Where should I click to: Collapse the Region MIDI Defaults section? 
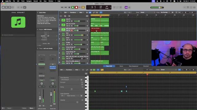[x=38, y=29]
